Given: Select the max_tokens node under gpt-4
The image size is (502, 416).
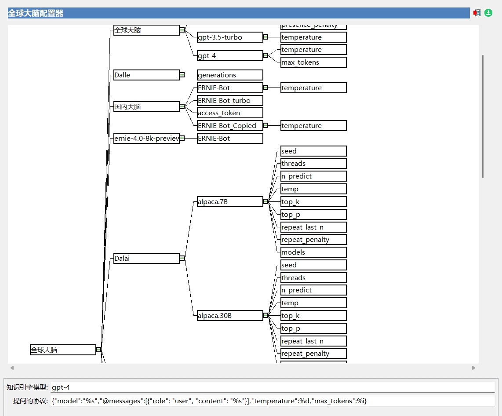Looking at the screenshot, I should pyautogui.click(x=313, y=62).
